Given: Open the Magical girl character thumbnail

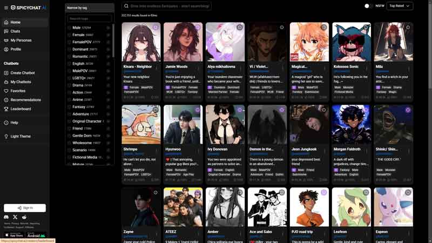Looking at the screenshot, I should click(309, 42).
